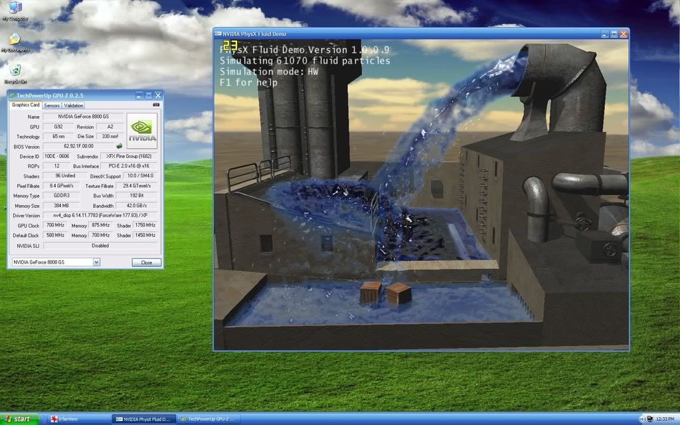Maximize the GPU-Z window

pyautogui.click(x=148, y=96)
